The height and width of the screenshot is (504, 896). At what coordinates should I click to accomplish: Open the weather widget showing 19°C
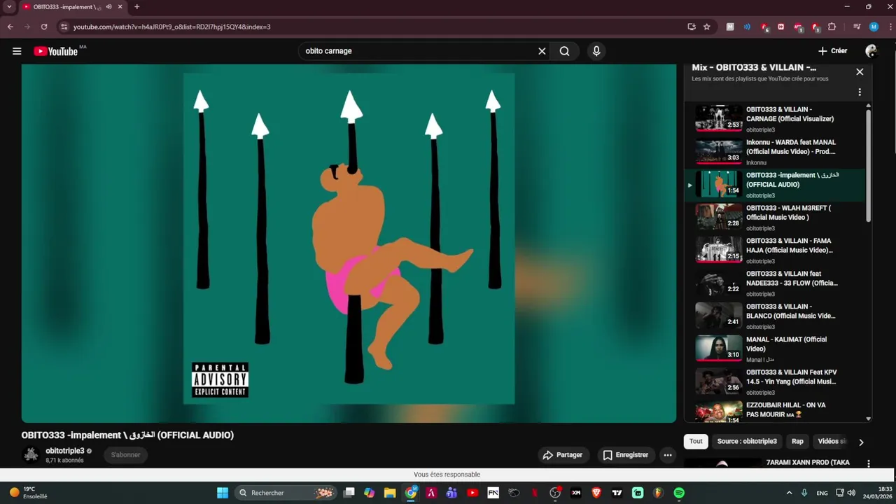[x=28, y=493]
